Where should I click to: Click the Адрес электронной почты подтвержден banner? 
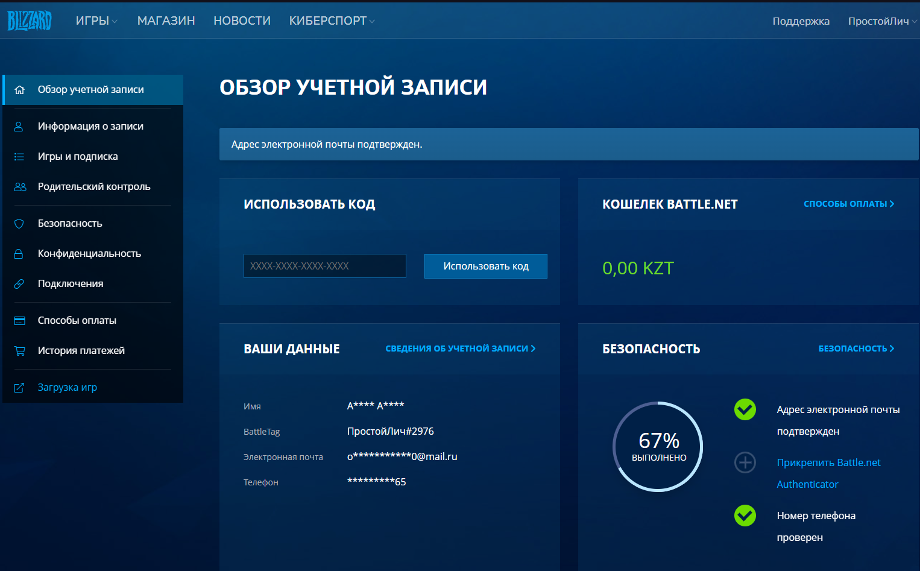click(569, 144)
